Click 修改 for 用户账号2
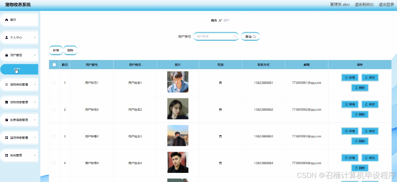Viewport: 397px width, 182px height. click(x=370, y=104)
